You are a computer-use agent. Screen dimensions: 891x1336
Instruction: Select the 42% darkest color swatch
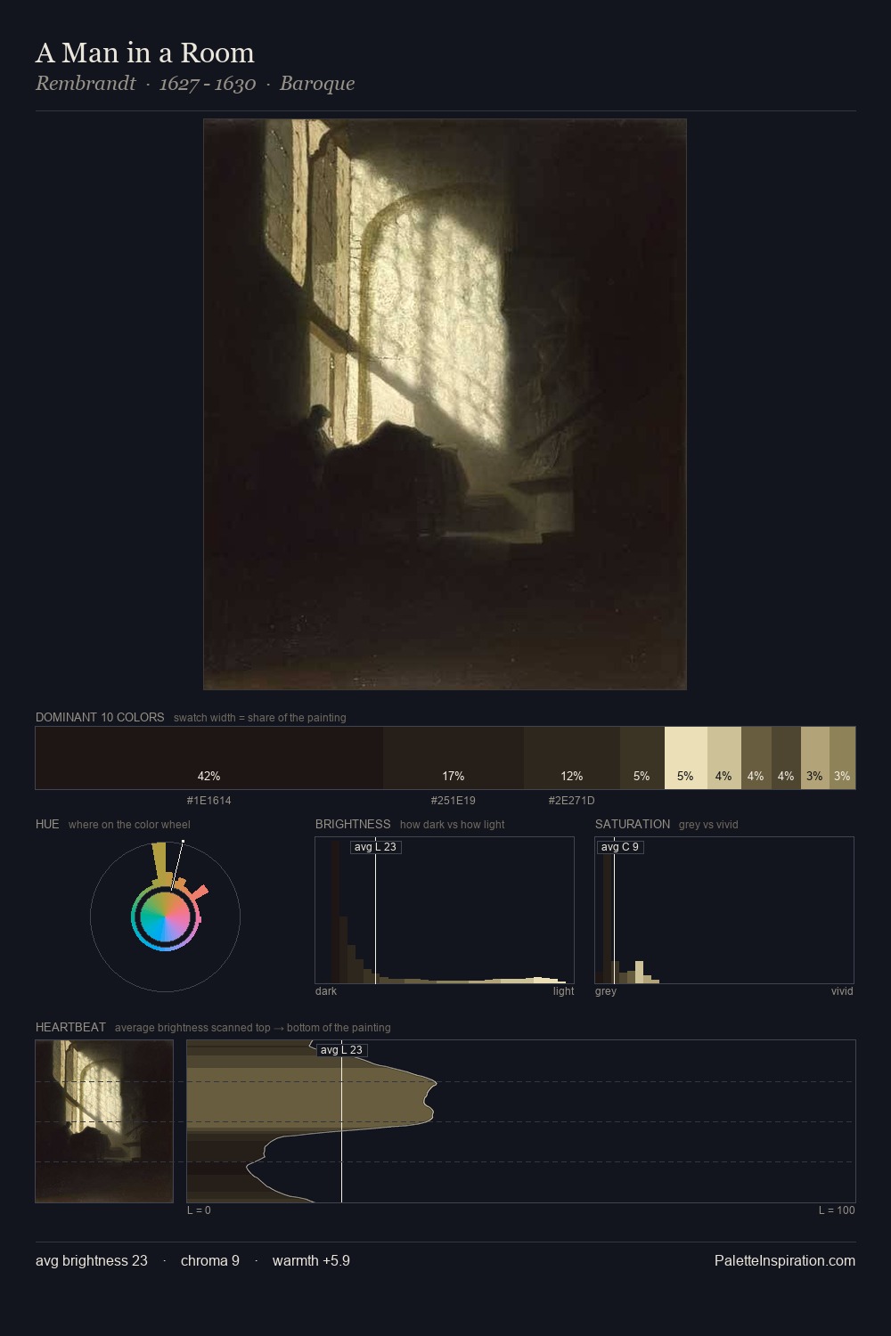209,758
